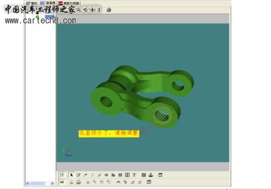Click the scrollbar right arrow in left panel
The image size is (271, 189).
point(52,183)
